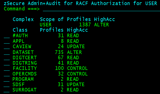The image size is (160, 94).
Task: Click the Command input line
Action: 101,9
